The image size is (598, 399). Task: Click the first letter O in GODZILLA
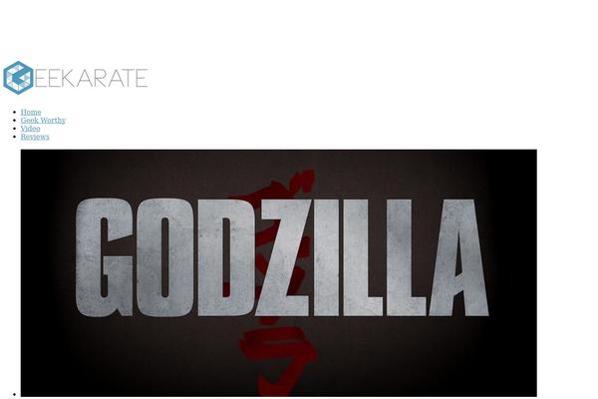(164, 257)
